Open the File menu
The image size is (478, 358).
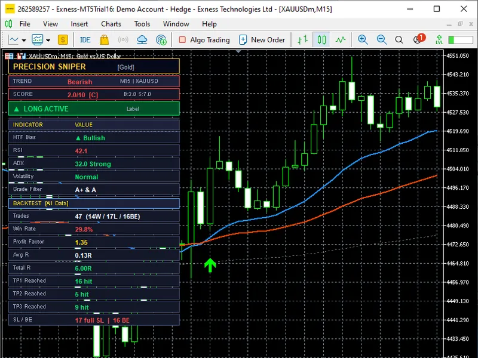(x=24, y=24)
